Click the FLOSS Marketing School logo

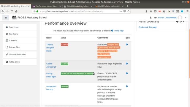[14, 18]
